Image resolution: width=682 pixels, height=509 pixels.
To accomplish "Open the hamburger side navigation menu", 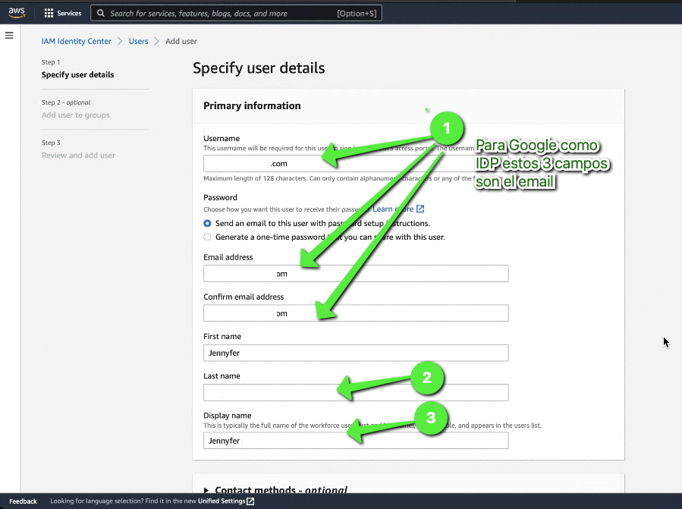I will point(9,35).
